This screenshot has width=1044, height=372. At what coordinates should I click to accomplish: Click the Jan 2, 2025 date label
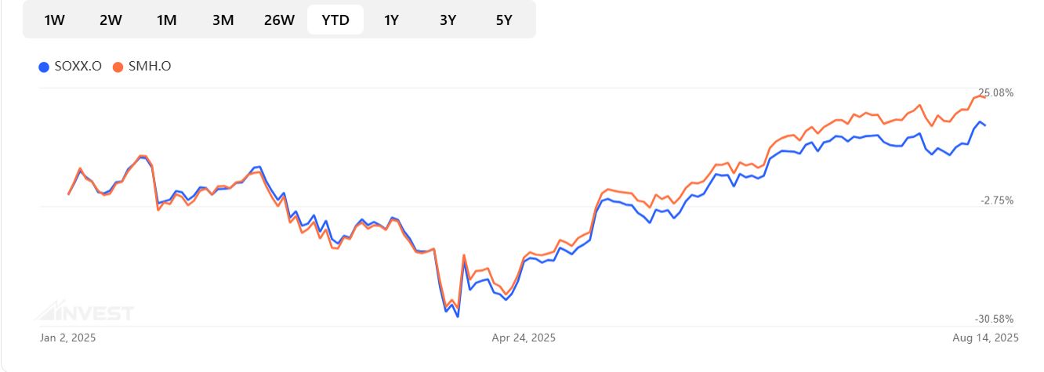pos(67,338)
